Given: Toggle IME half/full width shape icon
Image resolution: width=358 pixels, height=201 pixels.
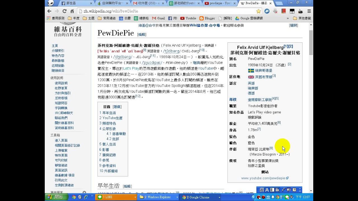Looking at the screenshot, I should point(272,190).
